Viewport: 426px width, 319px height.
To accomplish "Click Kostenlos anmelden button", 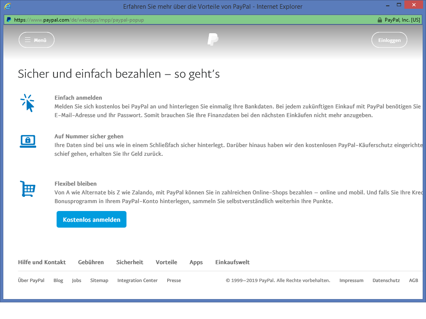I will [92, 220].
